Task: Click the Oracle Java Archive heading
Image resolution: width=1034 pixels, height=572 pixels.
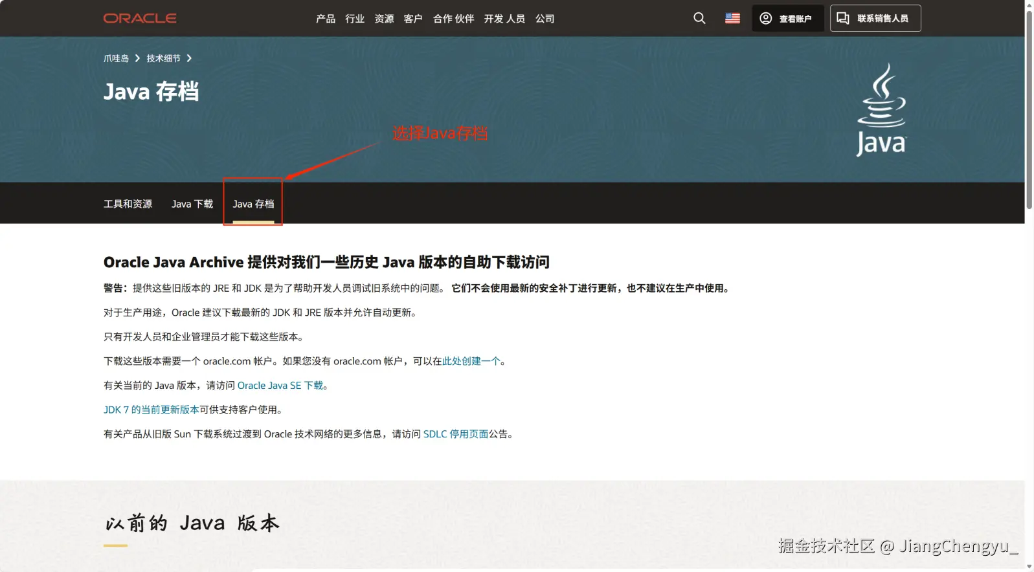Action: pos(326,262)
